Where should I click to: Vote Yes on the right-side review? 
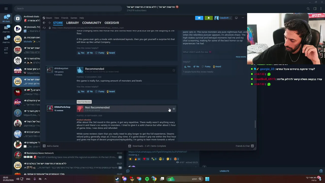point(187,67)
